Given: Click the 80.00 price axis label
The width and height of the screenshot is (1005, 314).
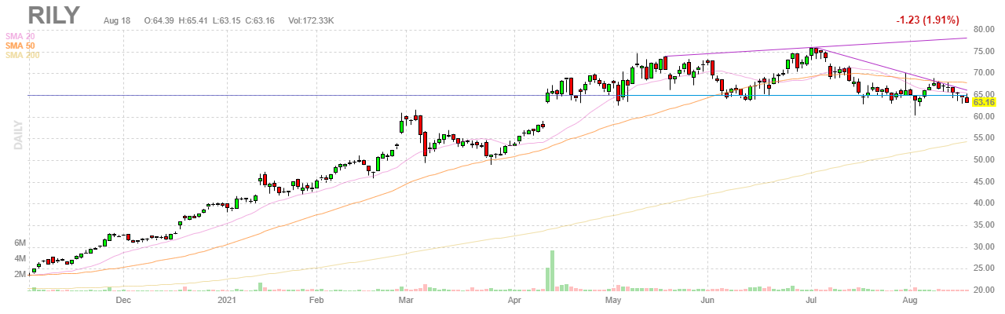Looking at the screenshot, I should [984, 30].
